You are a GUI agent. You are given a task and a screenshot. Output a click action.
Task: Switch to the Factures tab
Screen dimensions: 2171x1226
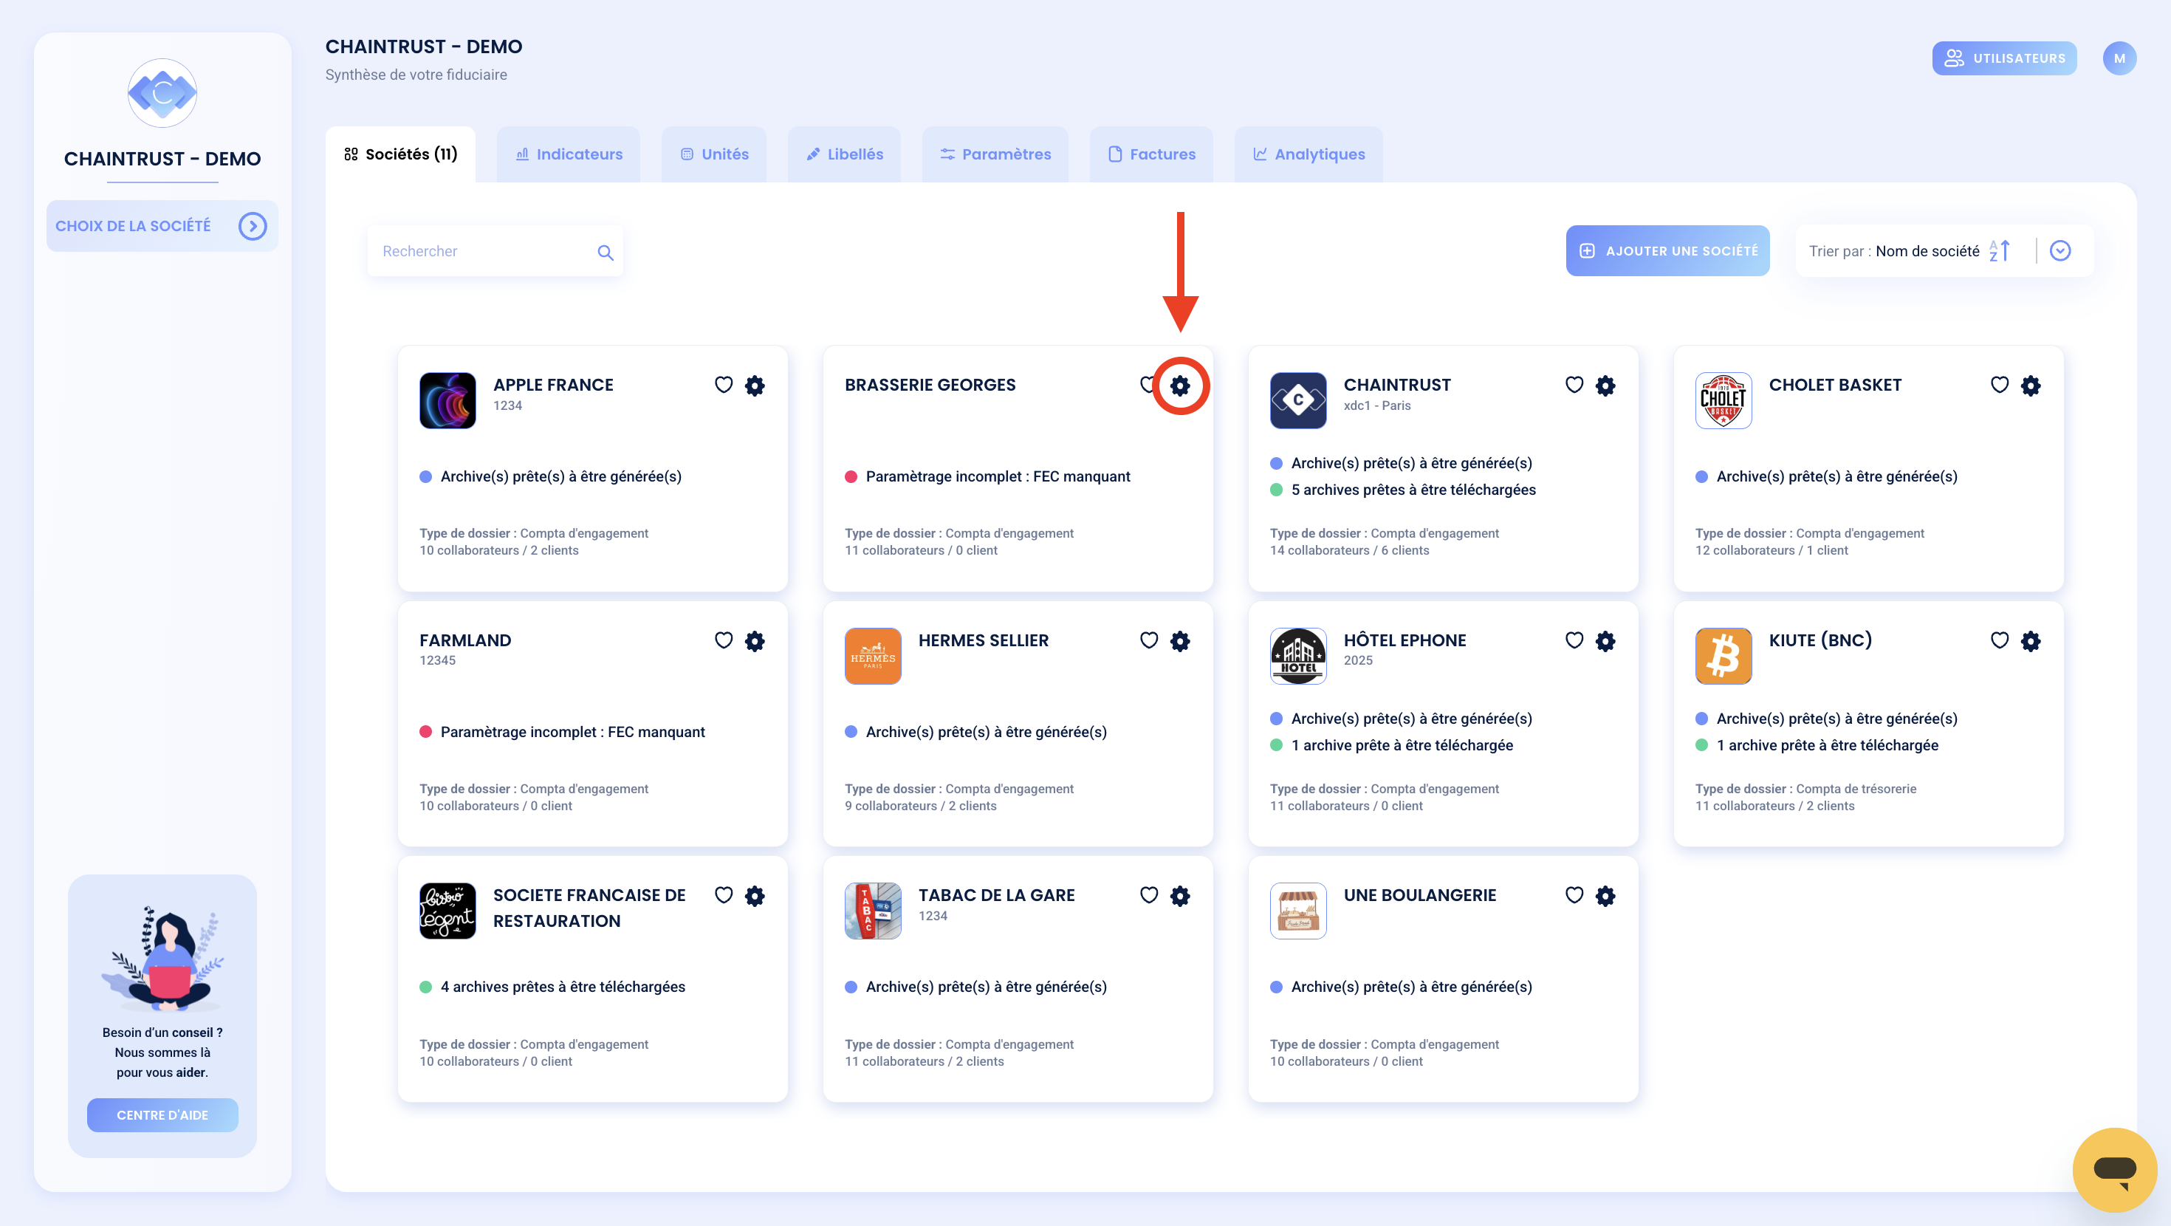pos(1151,154)
